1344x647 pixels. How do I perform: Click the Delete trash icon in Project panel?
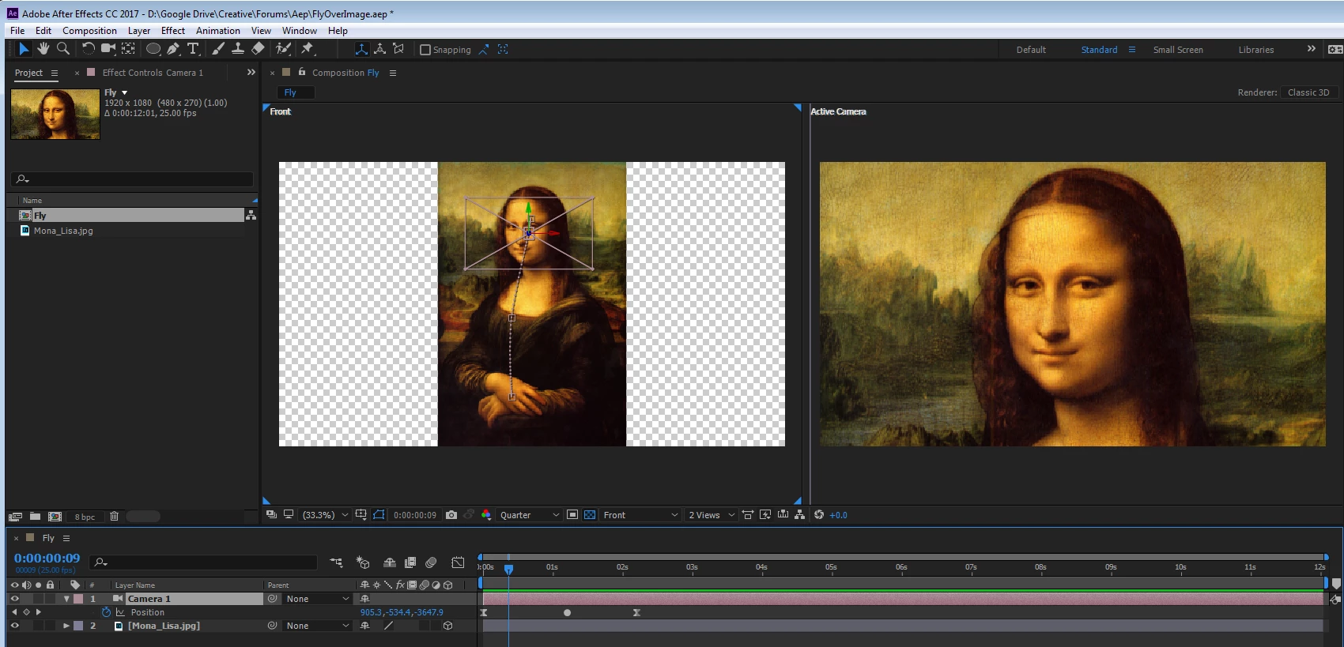114,517
